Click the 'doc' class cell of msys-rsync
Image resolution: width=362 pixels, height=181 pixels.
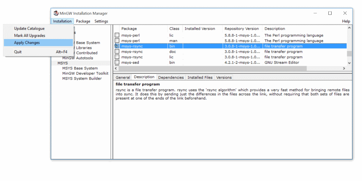click(x=173, y=52)
